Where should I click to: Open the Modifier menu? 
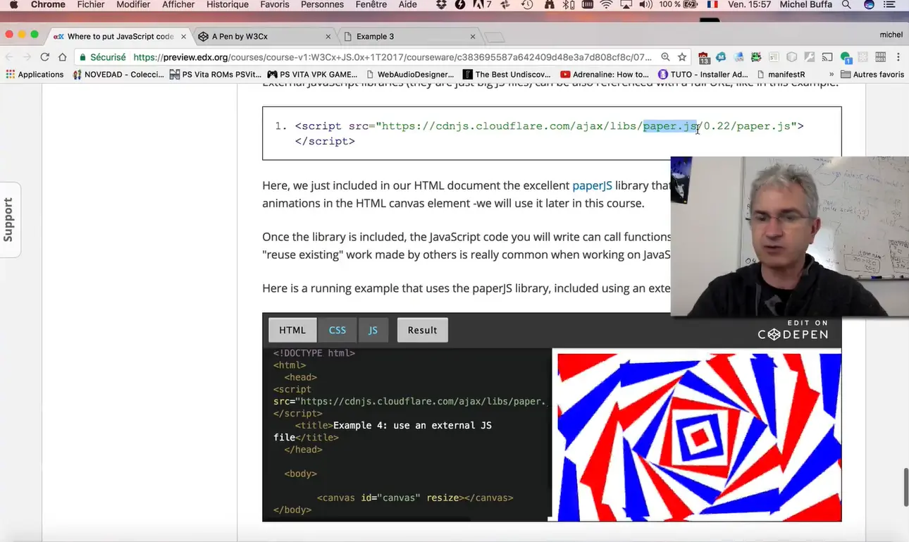tap(134, 5)
